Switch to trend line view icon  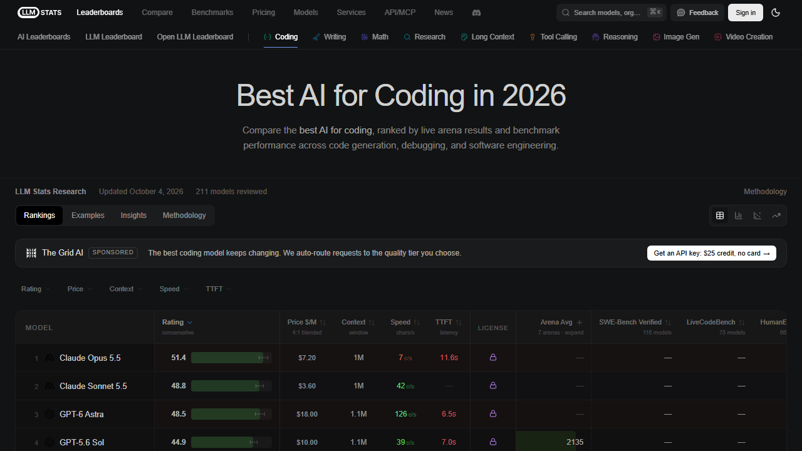(776, 215)
